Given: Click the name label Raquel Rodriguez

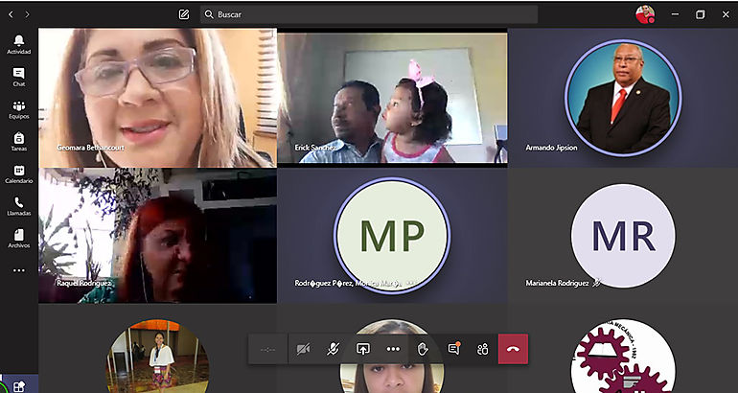Looking at the screenshot, I should (x=84, y=284).
